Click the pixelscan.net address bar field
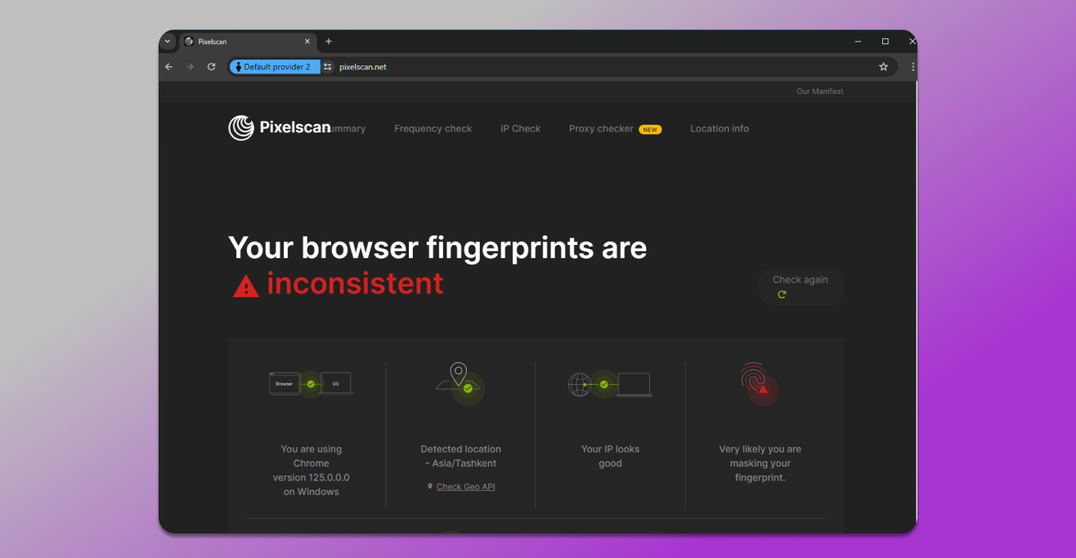This screenshot has width=1076, height=558. coord(572,67)
